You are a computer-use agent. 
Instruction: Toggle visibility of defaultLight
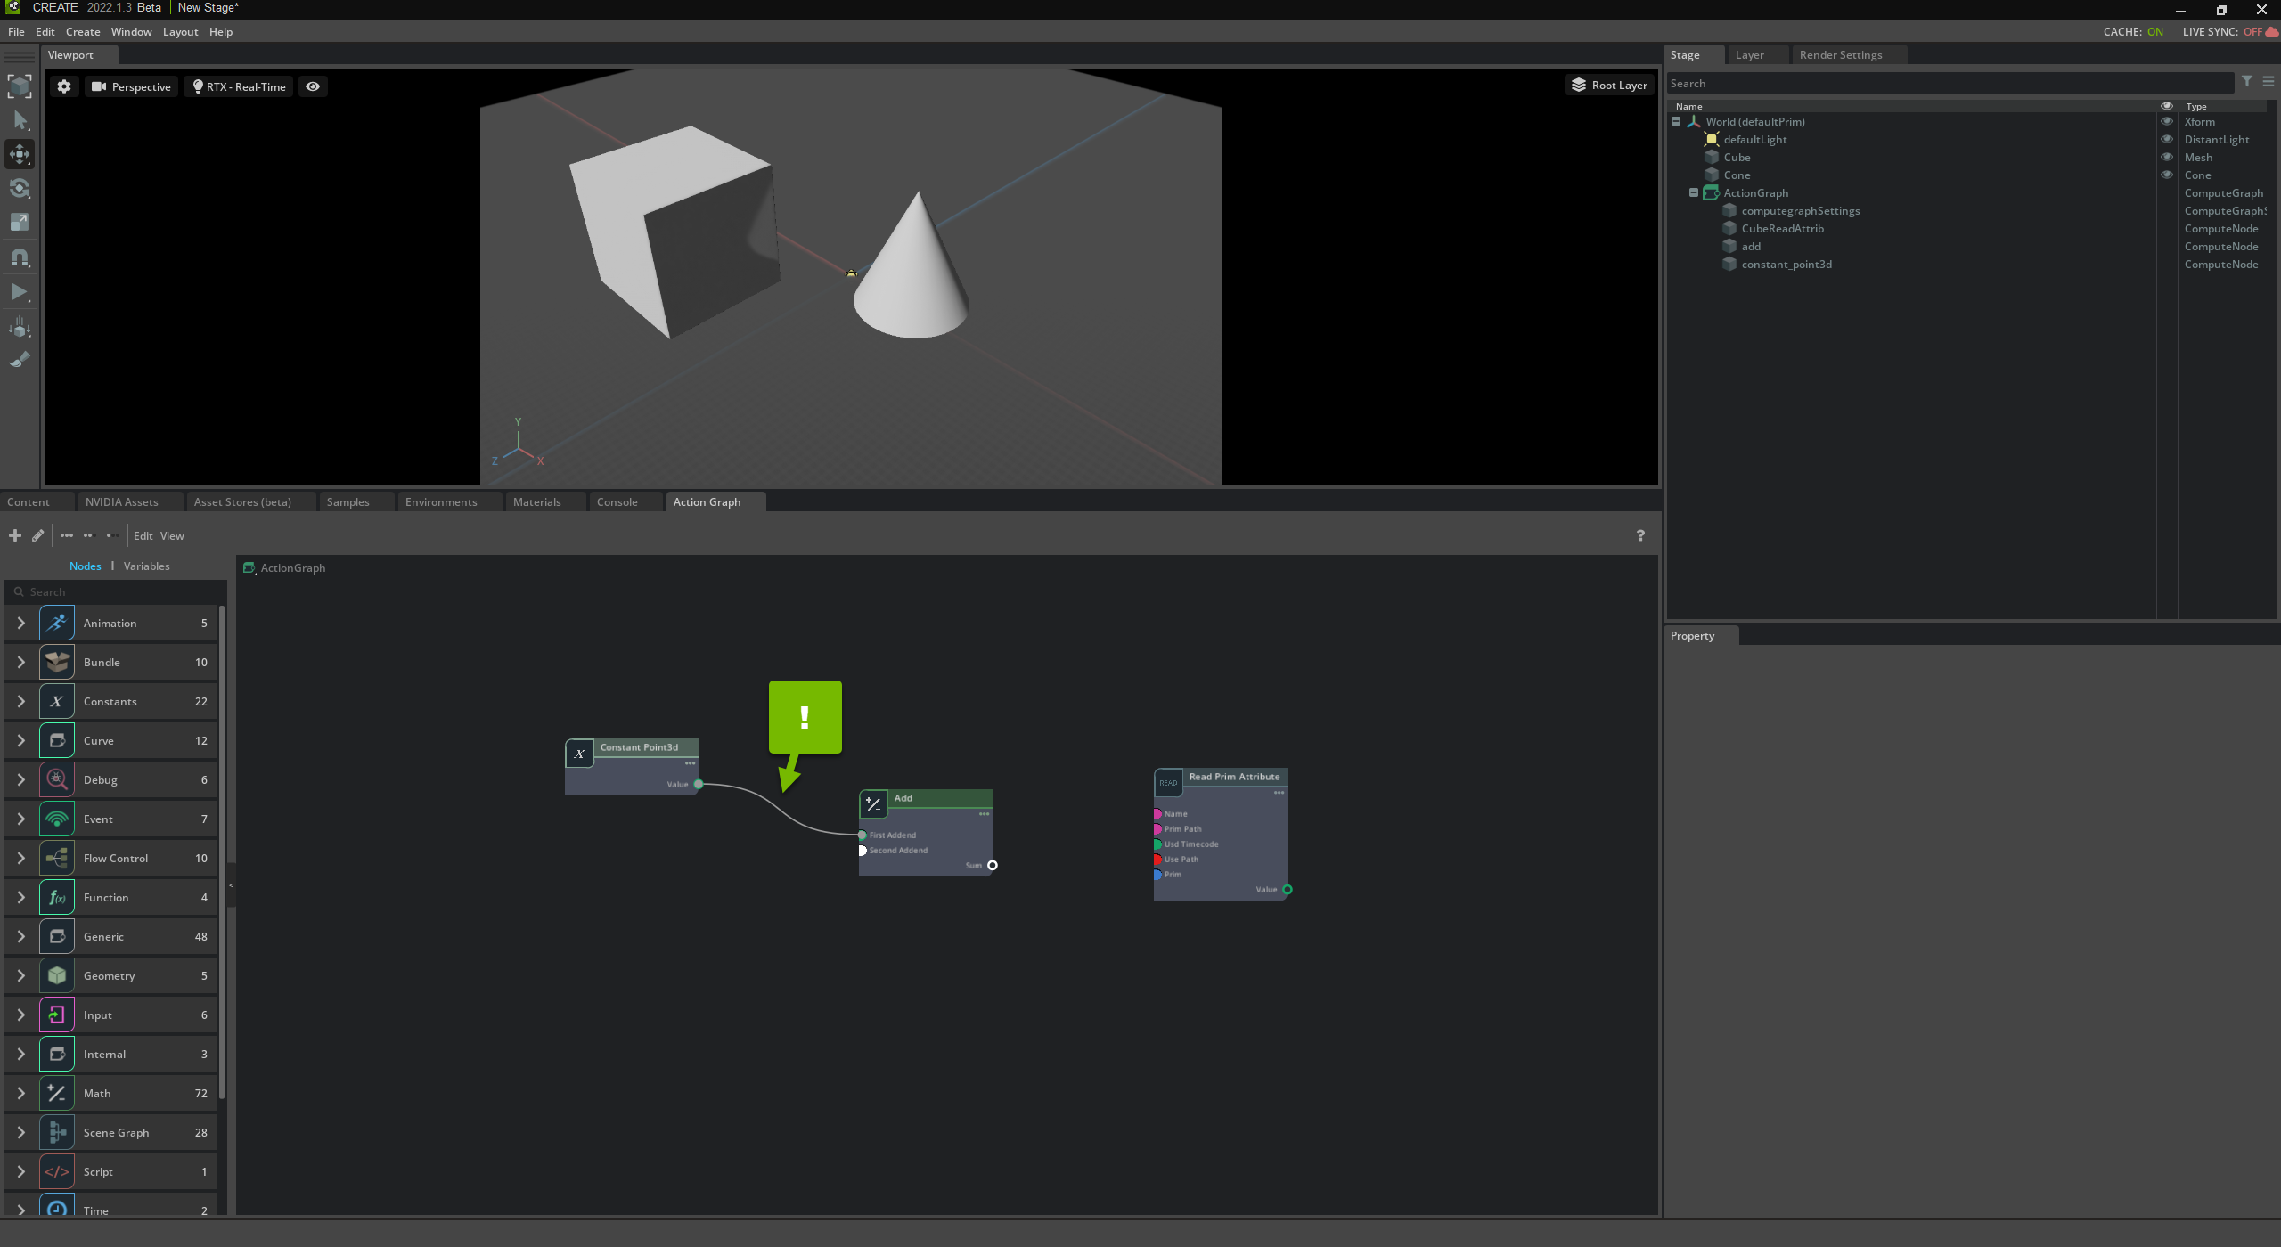[x=2167, y=140]
